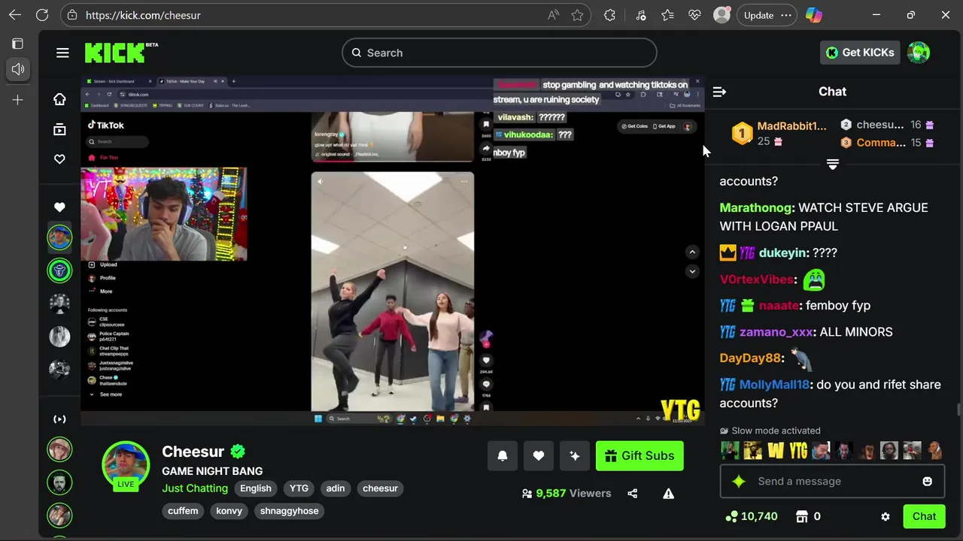Click the stream video player
Screen dimensions: 963x541
click(x=391, y=251)
